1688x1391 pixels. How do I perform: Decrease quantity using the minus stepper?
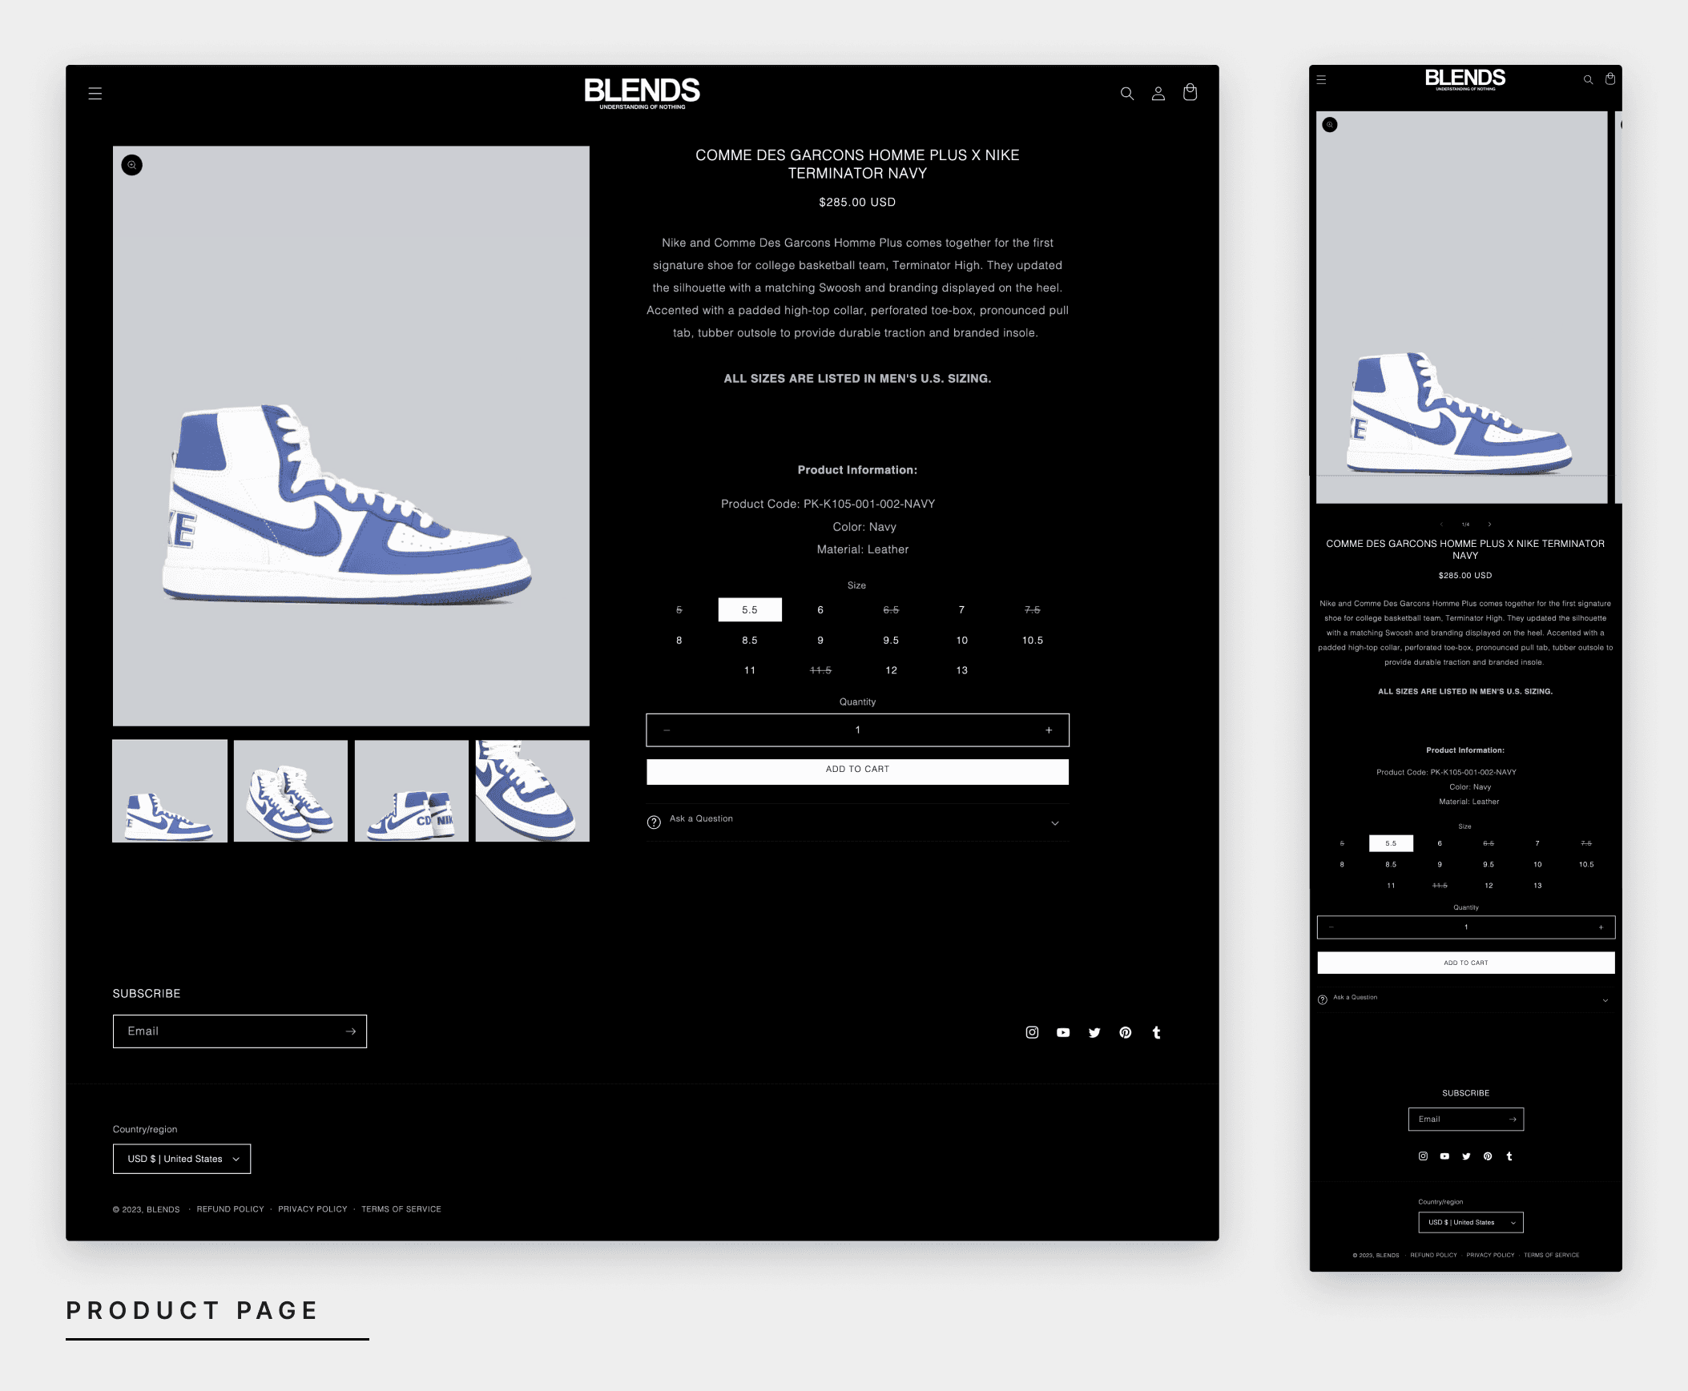coord(666,730)
